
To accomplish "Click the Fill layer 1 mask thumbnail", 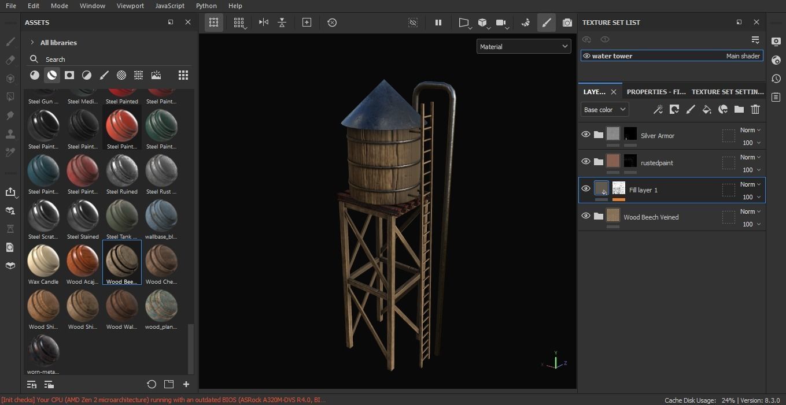I will 619,188.
